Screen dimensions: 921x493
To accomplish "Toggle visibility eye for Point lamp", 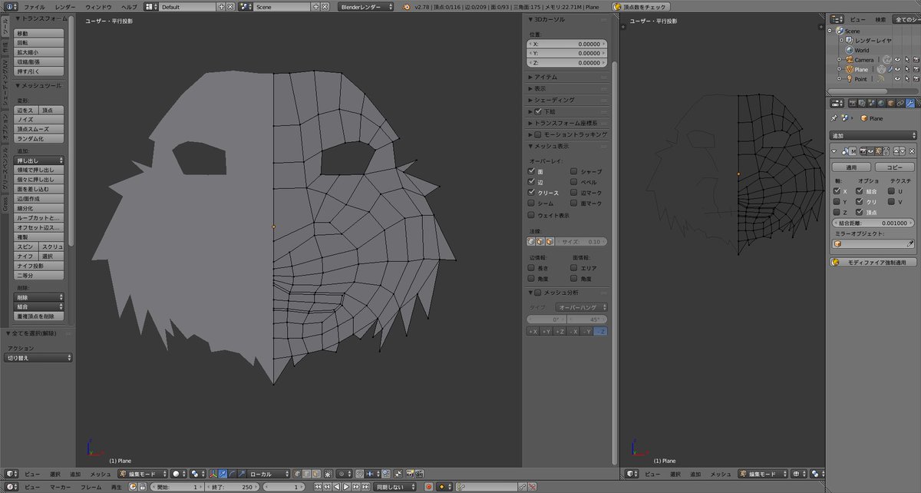I will (896, 79).
